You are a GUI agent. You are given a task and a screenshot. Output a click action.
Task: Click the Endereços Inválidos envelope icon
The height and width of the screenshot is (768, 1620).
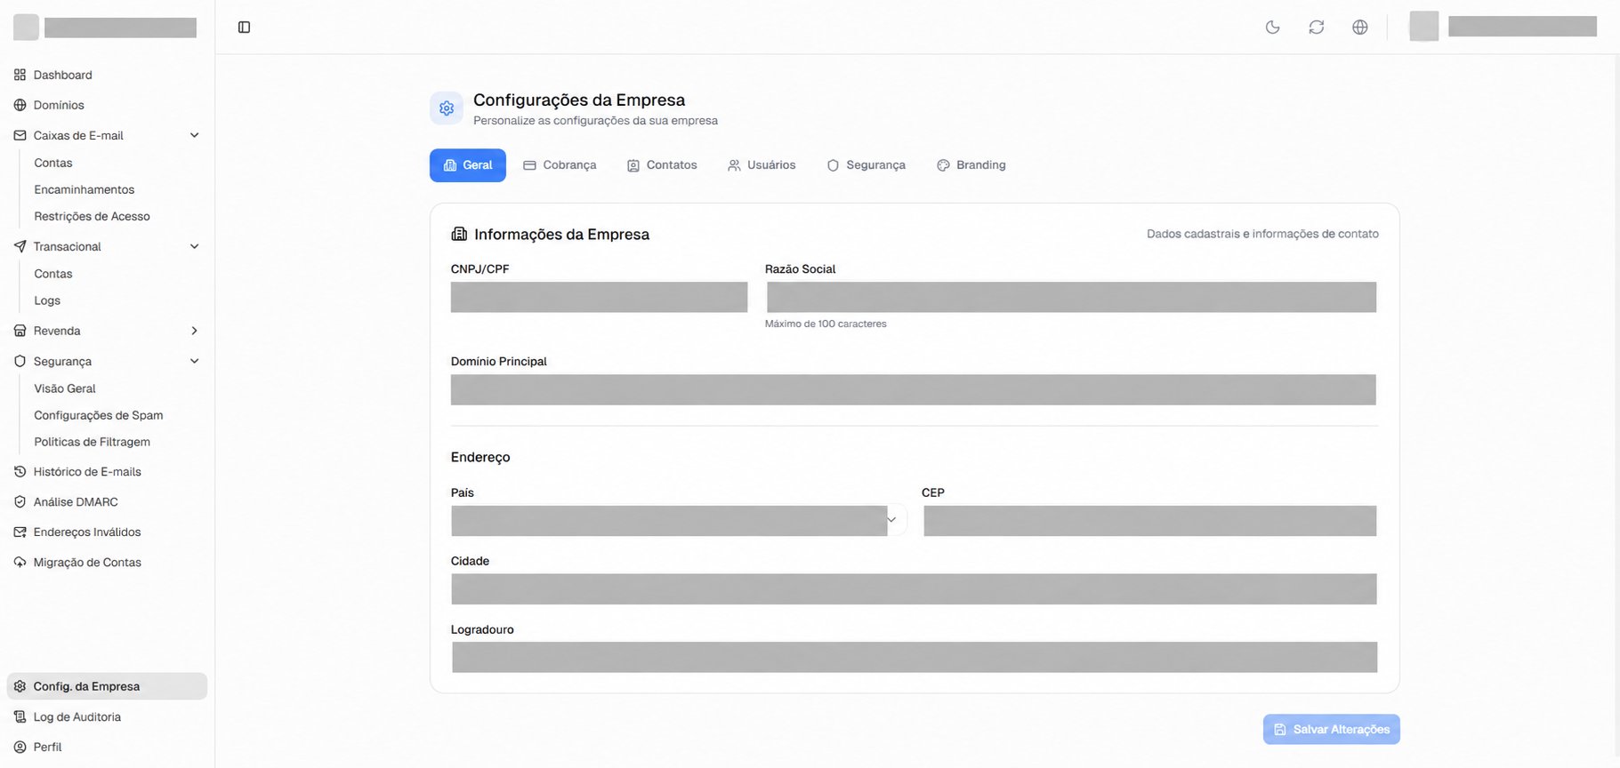20,532
